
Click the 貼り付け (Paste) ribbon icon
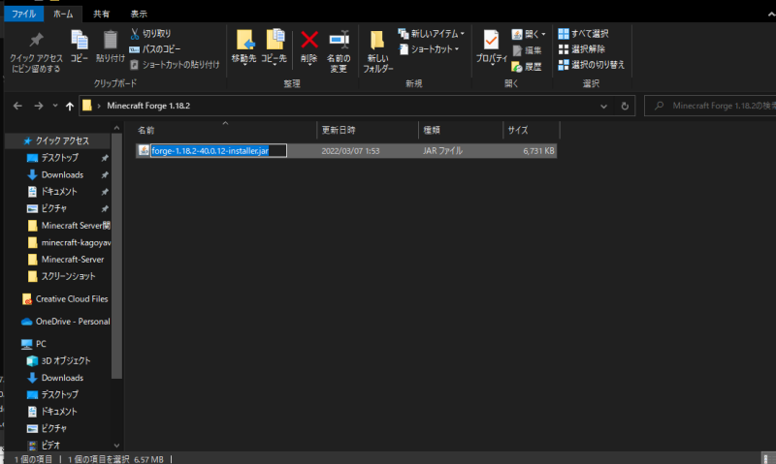(x=111, y=46)
